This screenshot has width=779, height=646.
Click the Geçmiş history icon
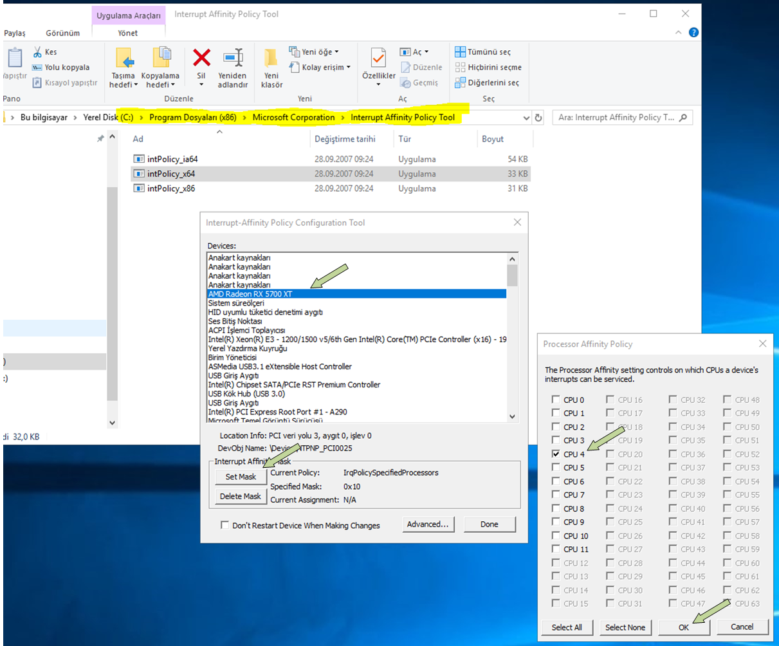point(405,82)
